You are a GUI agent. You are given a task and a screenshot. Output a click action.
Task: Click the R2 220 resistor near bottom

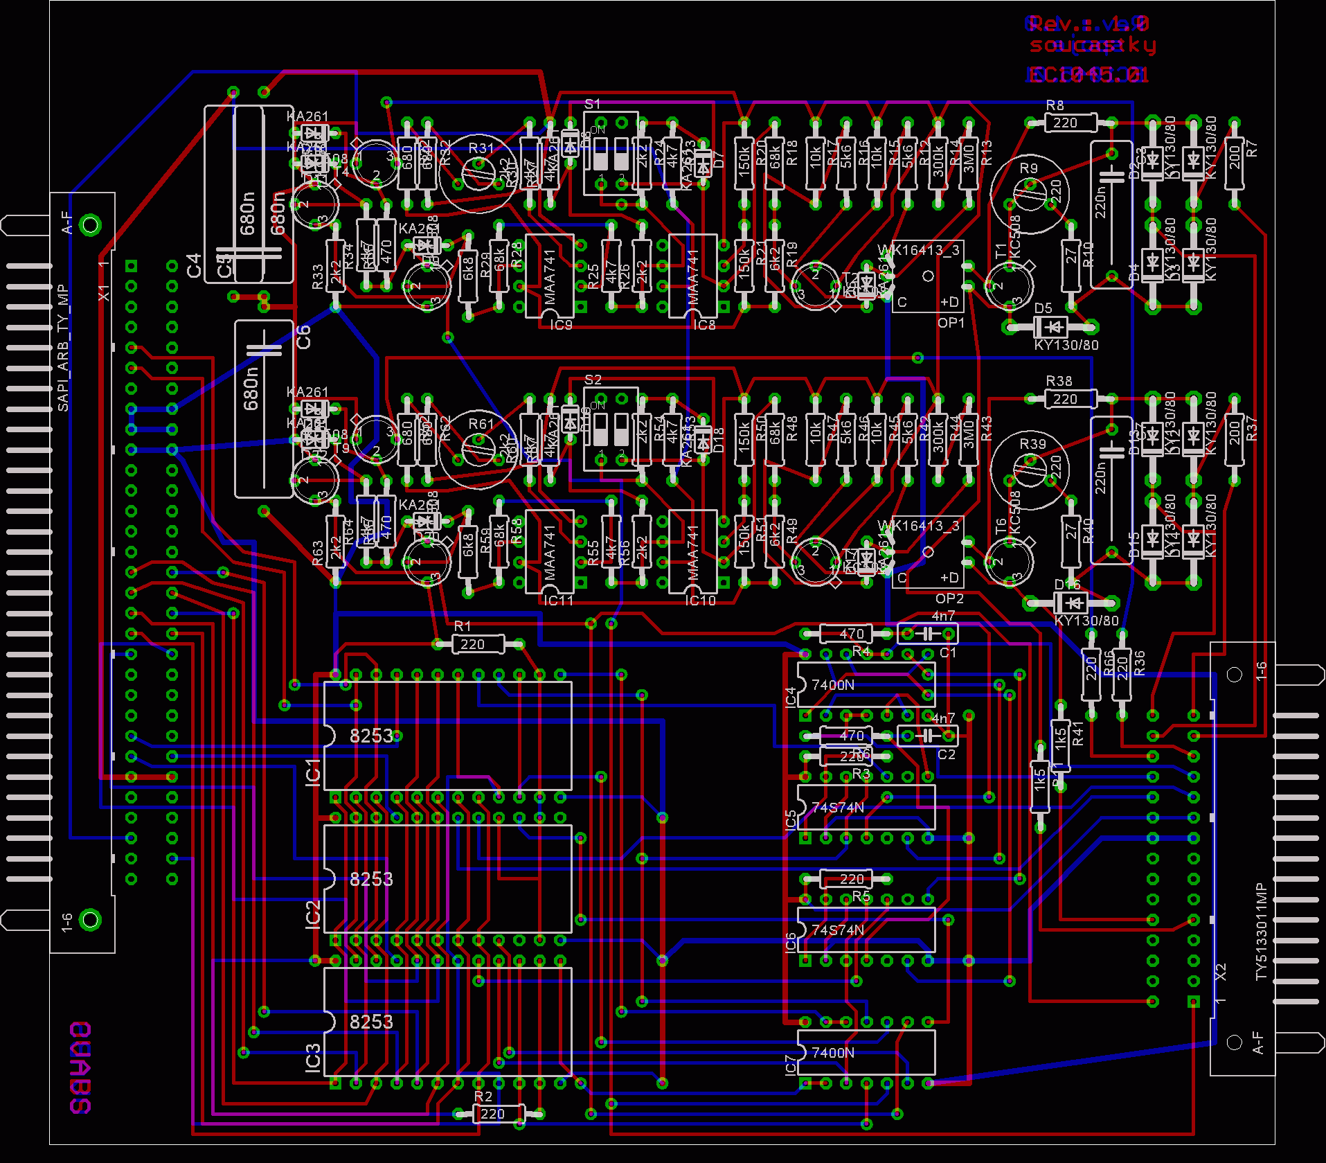(498, 1114)
